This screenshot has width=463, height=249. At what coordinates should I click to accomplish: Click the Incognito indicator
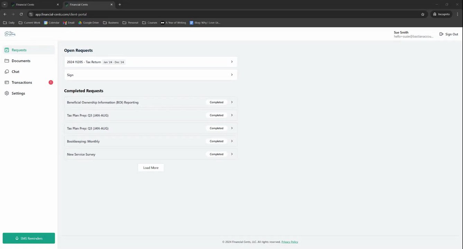pos(441,14)
